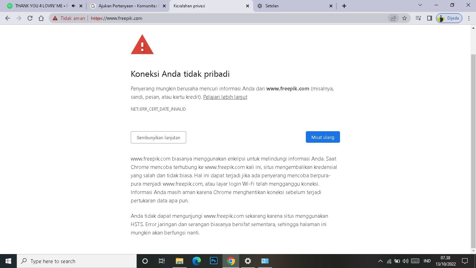
Task: Click the share page icon in address bar
Action: click(393, 18)
